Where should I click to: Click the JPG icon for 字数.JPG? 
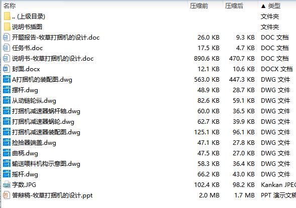[7, 185]
